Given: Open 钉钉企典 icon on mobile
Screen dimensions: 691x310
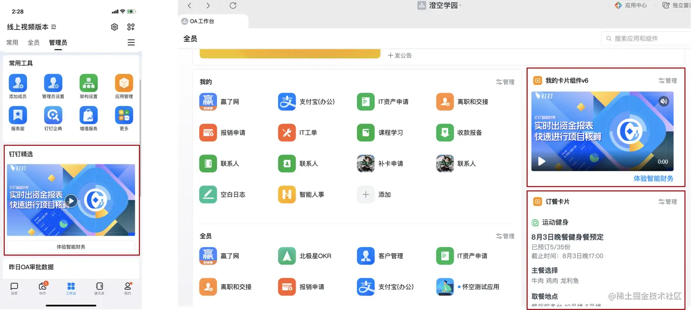Looking at the screenshot, I should coord(53,115).
